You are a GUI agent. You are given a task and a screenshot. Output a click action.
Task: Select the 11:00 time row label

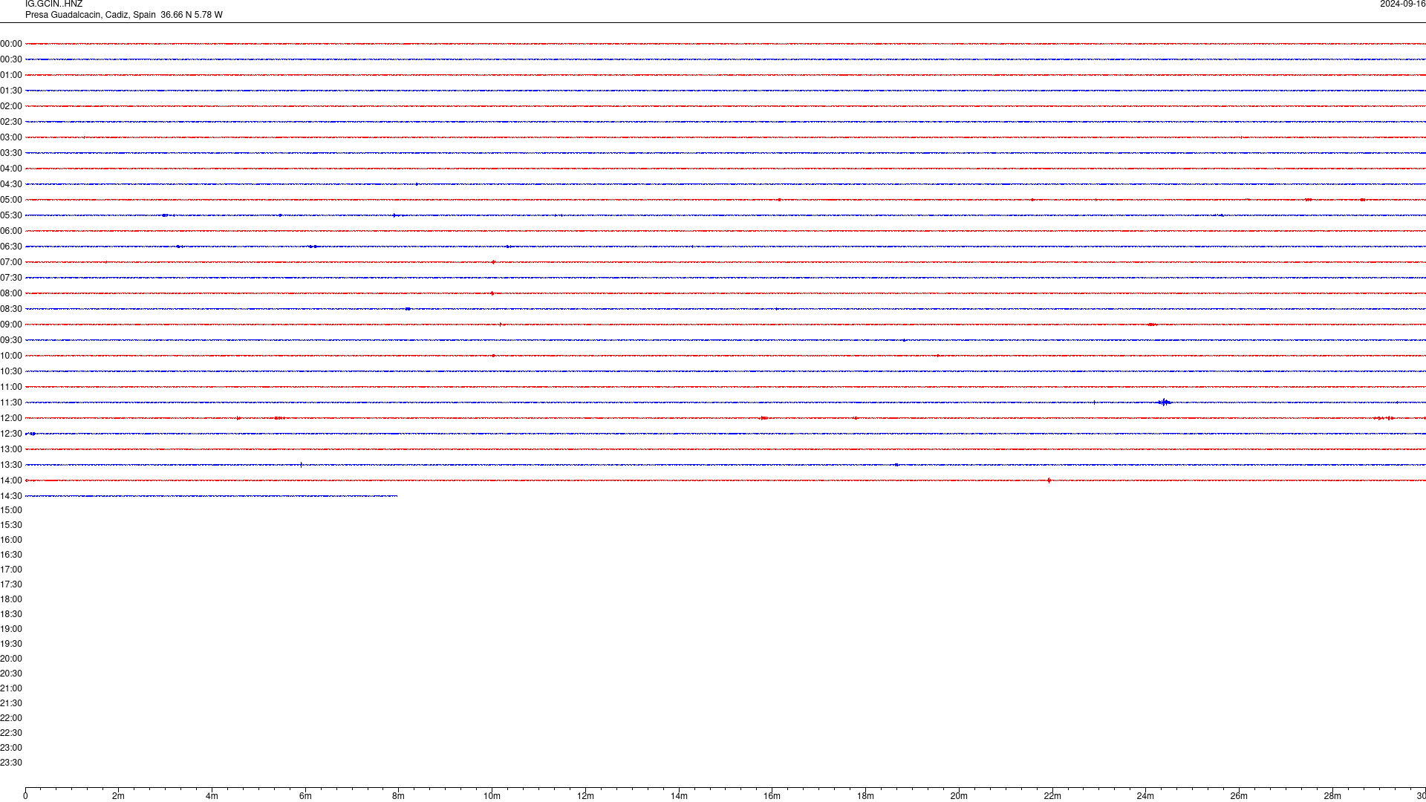[11, 387]
